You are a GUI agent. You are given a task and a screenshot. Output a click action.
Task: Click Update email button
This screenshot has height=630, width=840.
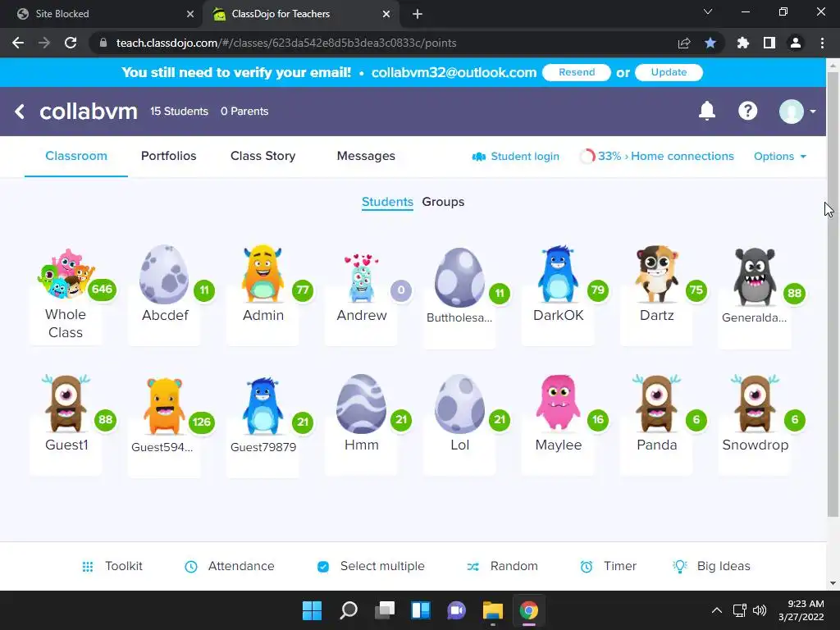point(669,72)
